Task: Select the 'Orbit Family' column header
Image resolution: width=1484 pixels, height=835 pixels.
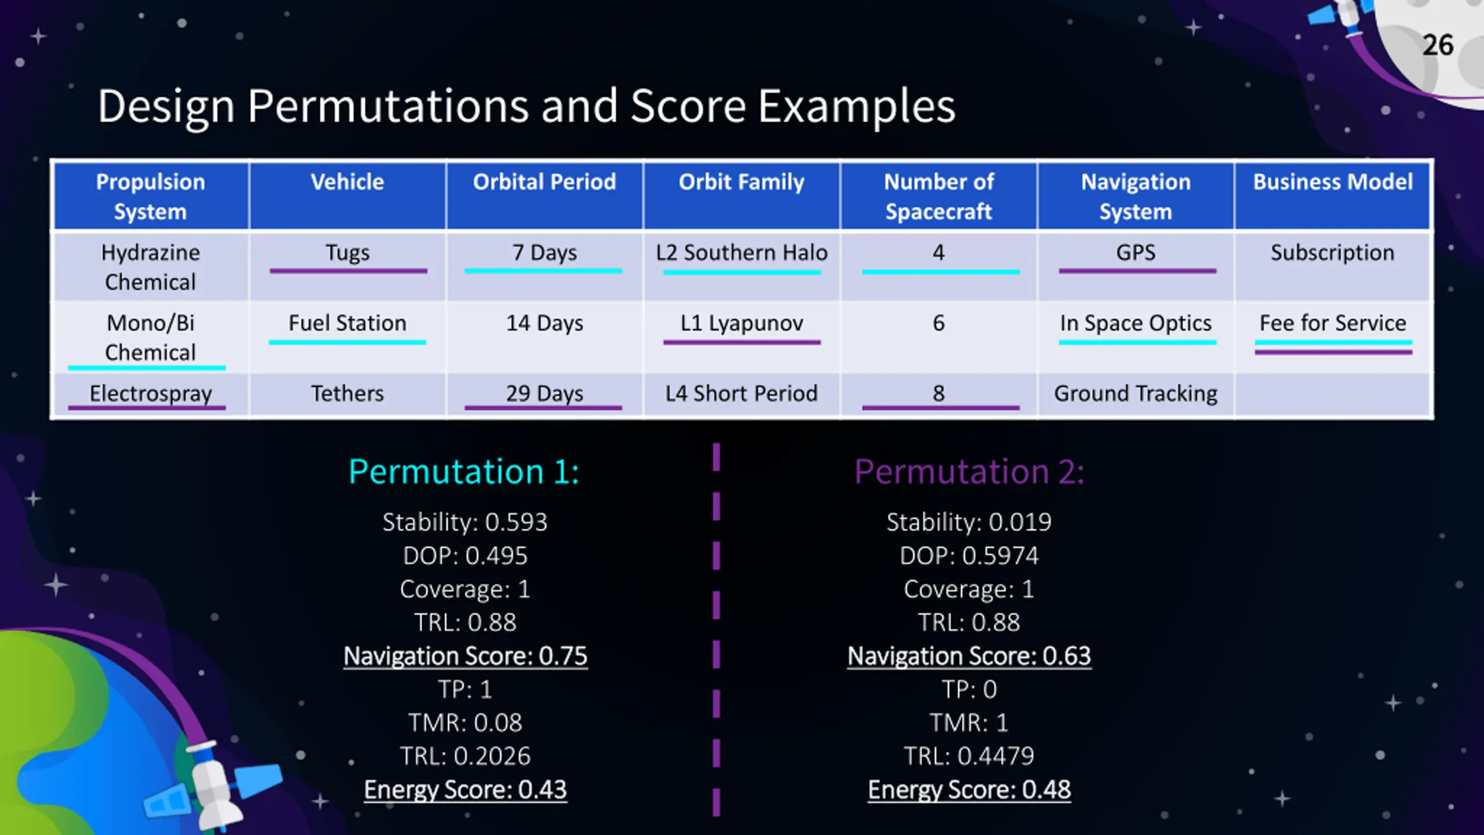Action: tap(741, 197)
